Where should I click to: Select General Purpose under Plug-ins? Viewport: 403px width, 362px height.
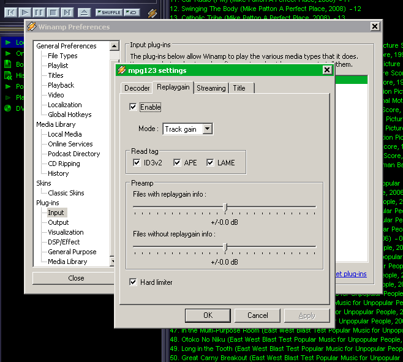[x=72, y=252]
